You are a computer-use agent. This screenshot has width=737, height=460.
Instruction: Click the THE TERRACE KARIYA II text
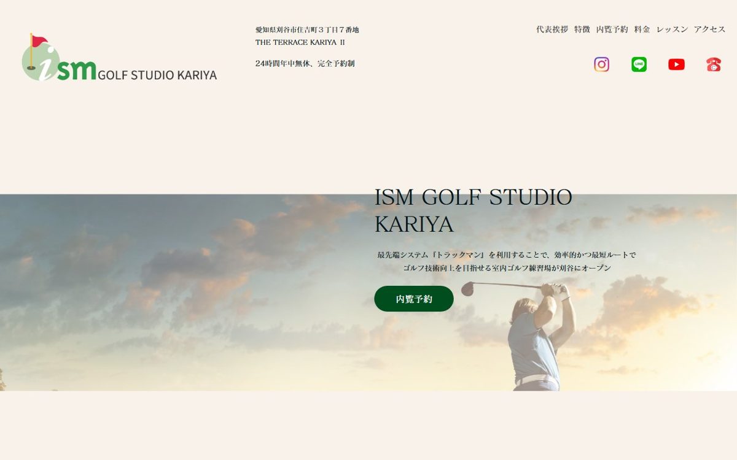[300, 42]
